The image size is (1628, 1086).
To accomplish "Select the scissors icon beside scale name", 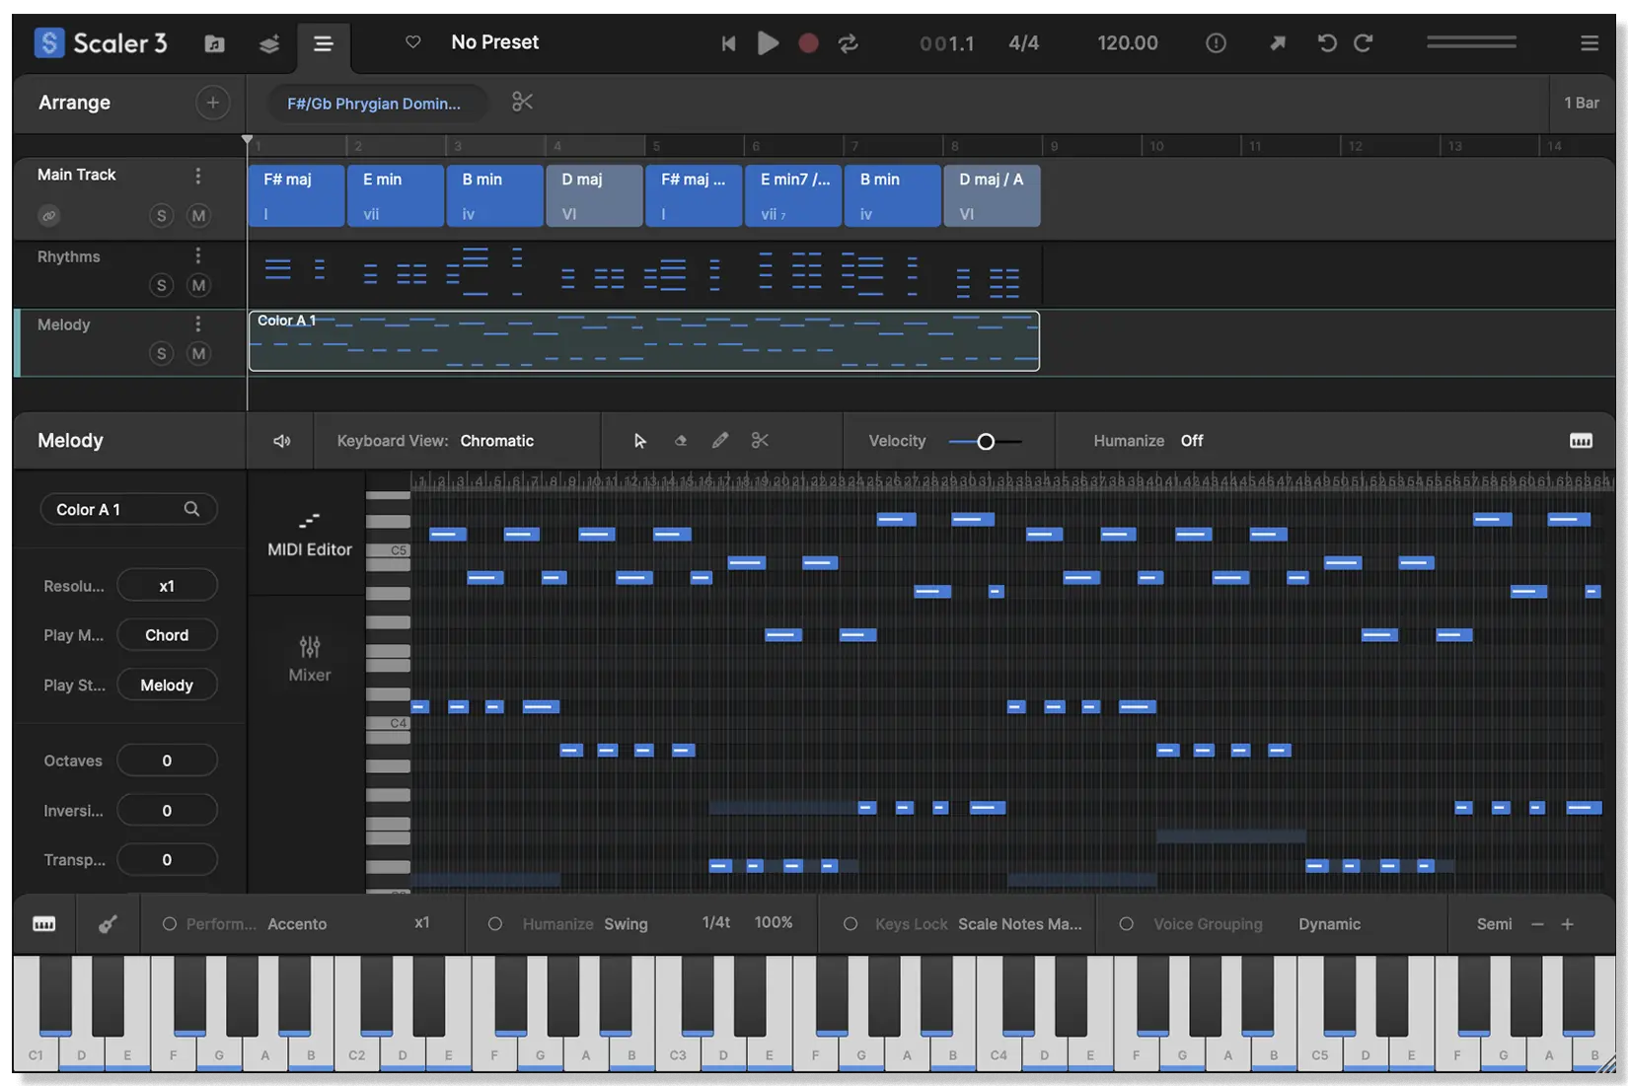I will (522, 103).
